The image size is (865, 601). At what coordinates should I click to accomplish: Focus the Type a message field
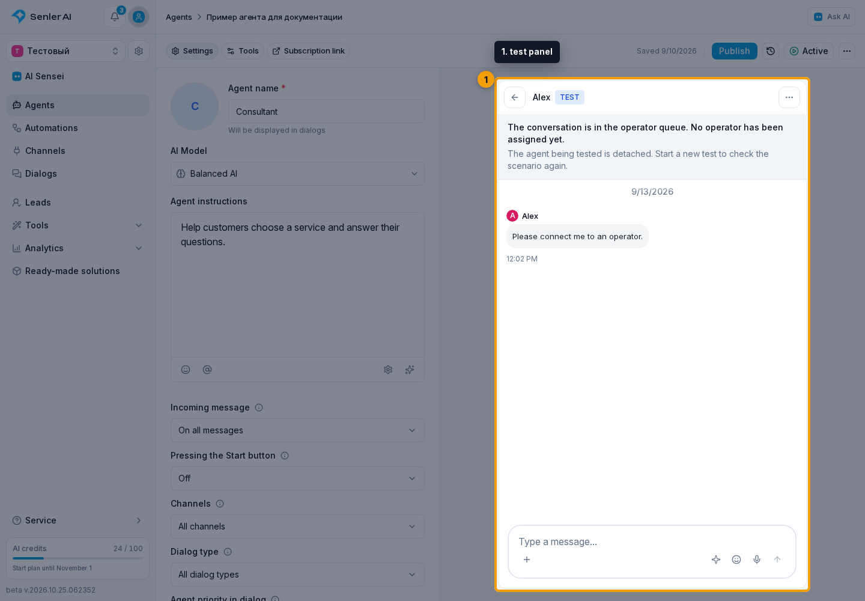click(652, 542)
